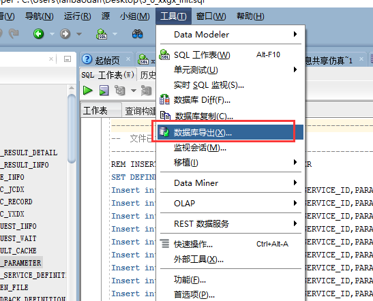Click the binoculars find icon

(137, 34)
